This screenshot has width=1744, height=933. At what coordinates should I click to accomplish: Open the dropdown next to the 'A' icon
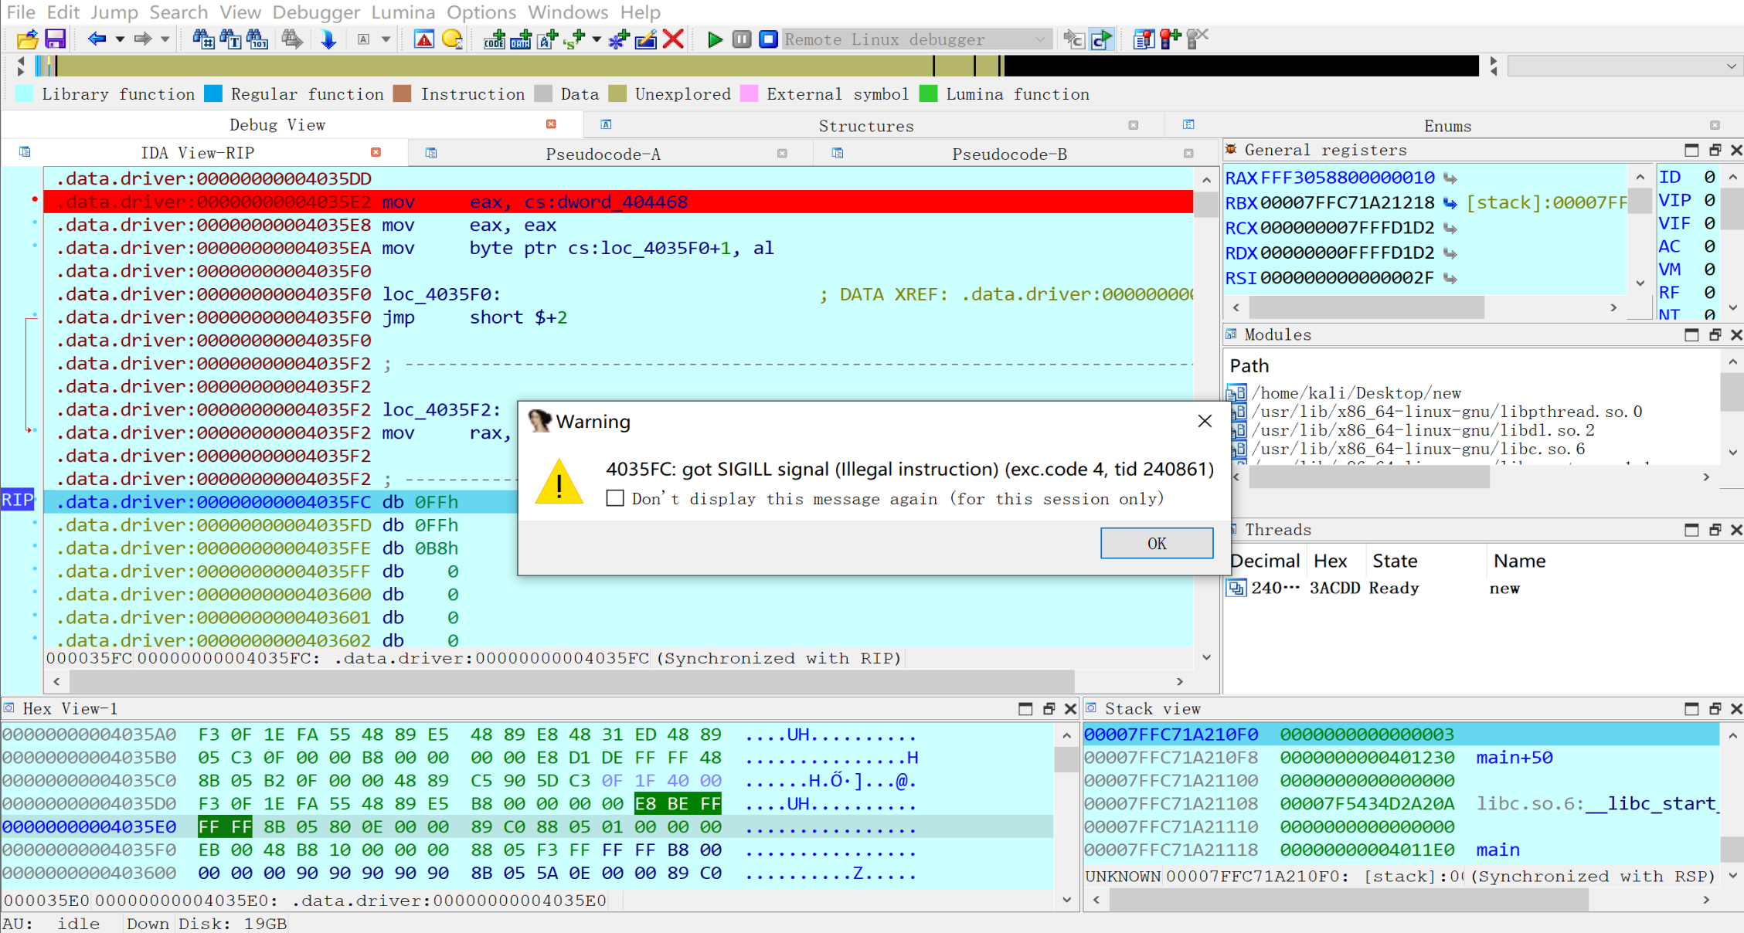pyautogui.click(x=386, y=39)
